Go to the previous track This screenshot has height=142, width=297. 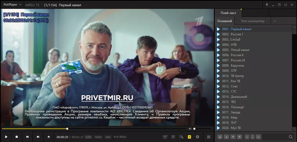point(27,137)
